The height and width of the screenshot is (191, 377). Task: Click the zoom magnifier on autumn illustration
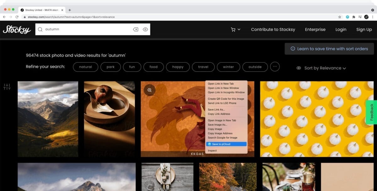click(x=150, y=90)
